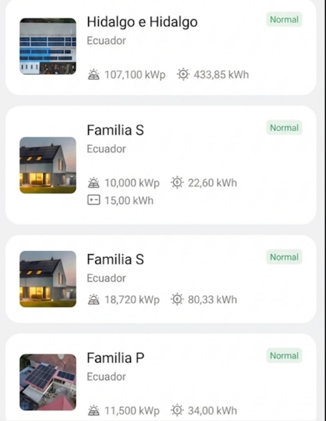Screen dimensions: 326x421
Task: Open the Familia P rooftop thumbnail
Action: [48, 382]
